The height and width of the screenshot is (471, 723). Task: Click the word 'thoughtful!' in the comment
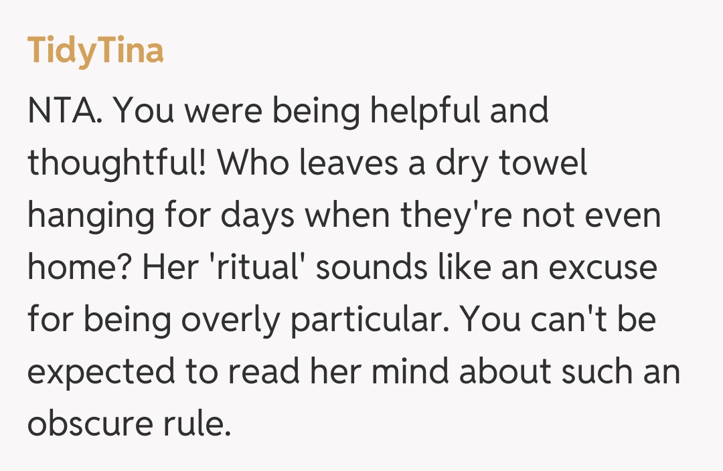click(116, 164)
